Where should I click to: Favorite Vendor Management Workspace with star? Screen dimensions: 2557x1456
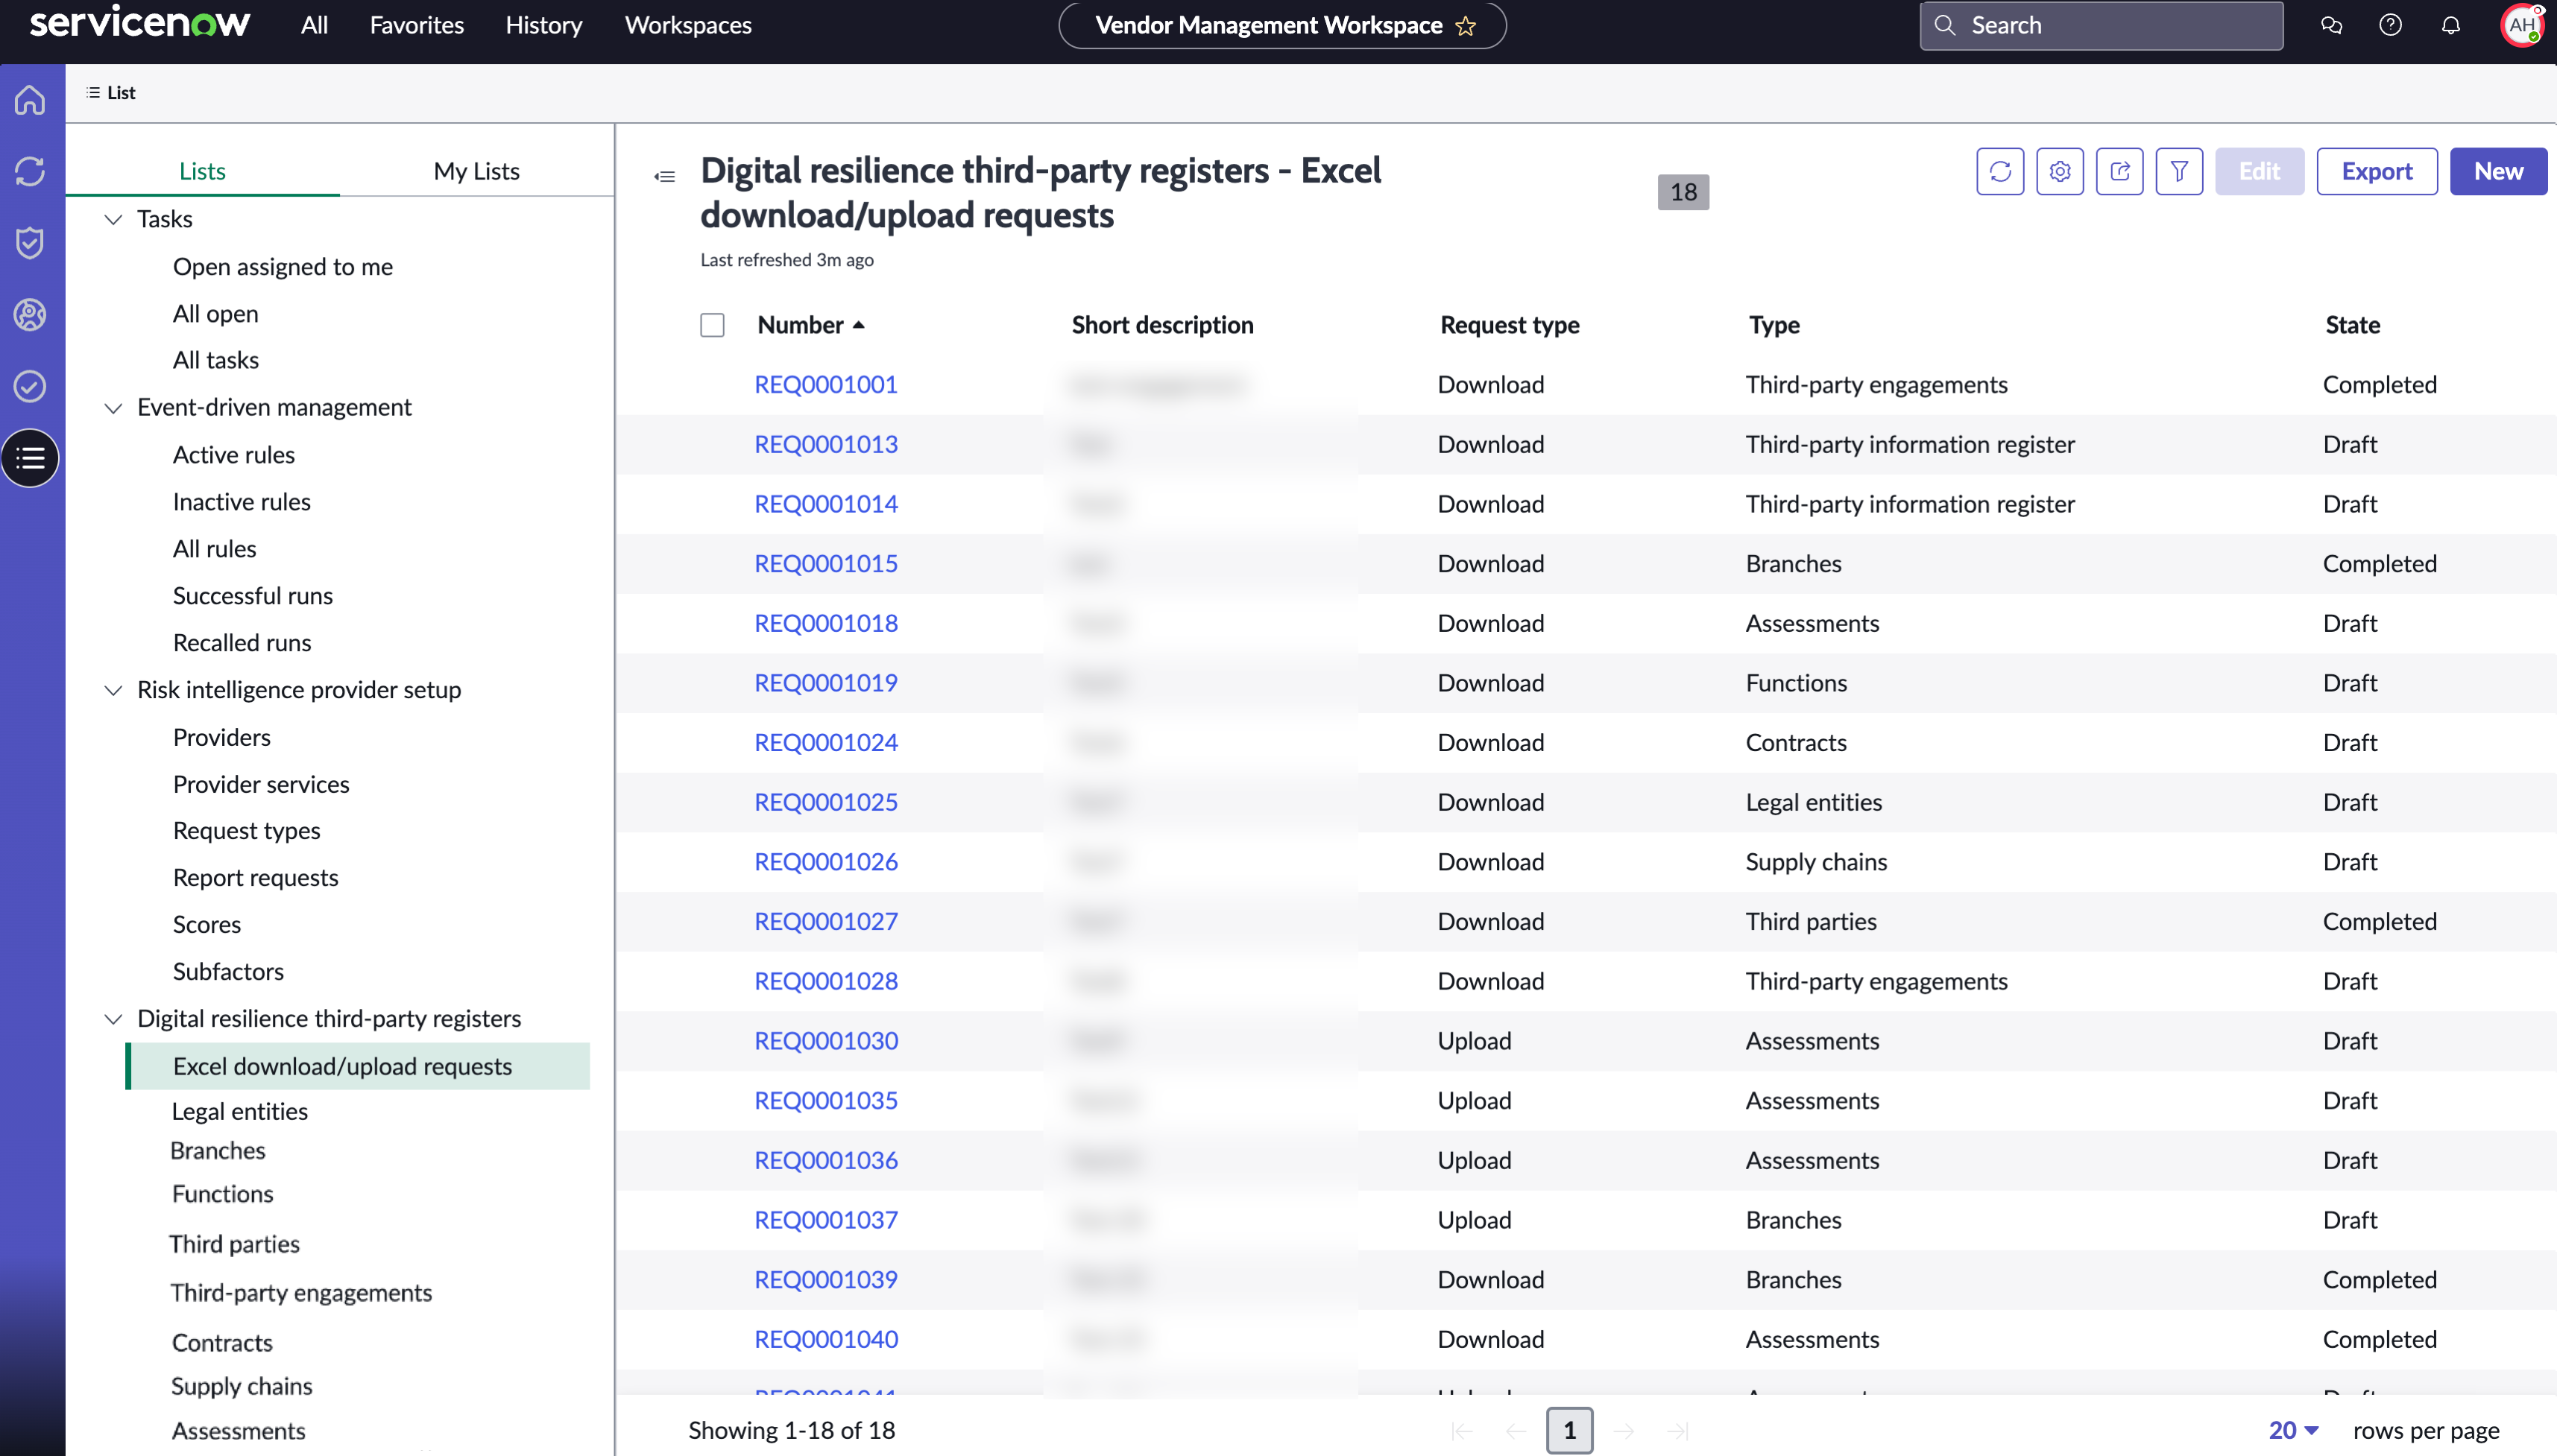point(1466,26)
